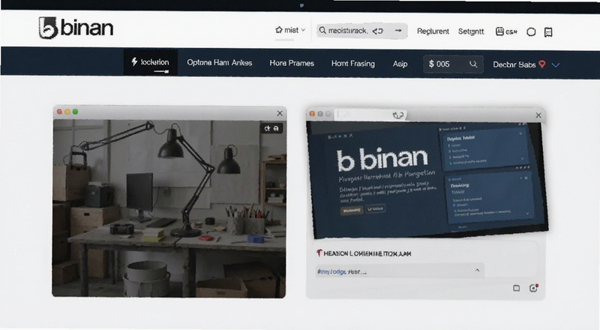Click the 'Decbr Babs' navbar link
This screenshot has width=600, height=330.
514,64
